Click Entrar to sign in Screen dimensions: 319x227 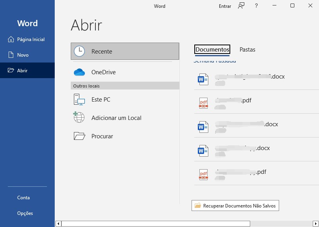[225, 6]
